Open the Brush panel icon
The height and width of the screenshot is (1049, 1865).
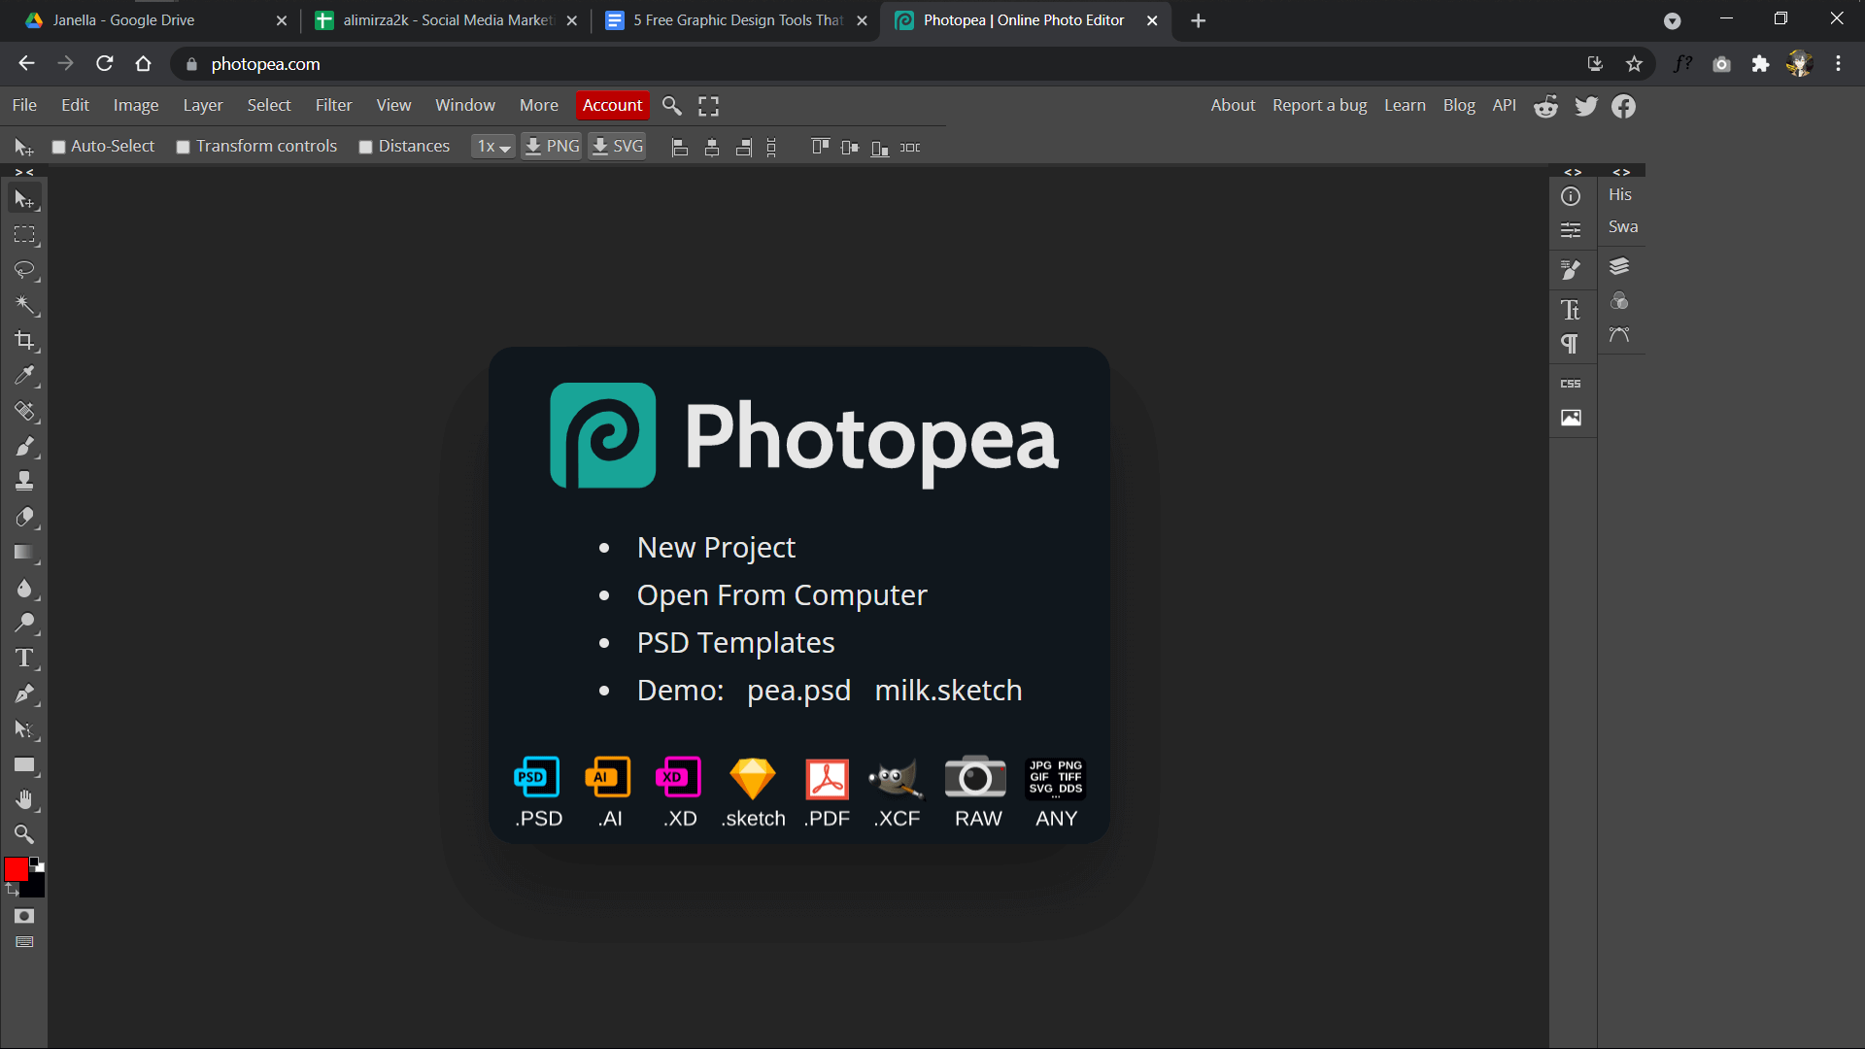(1571, 269)
